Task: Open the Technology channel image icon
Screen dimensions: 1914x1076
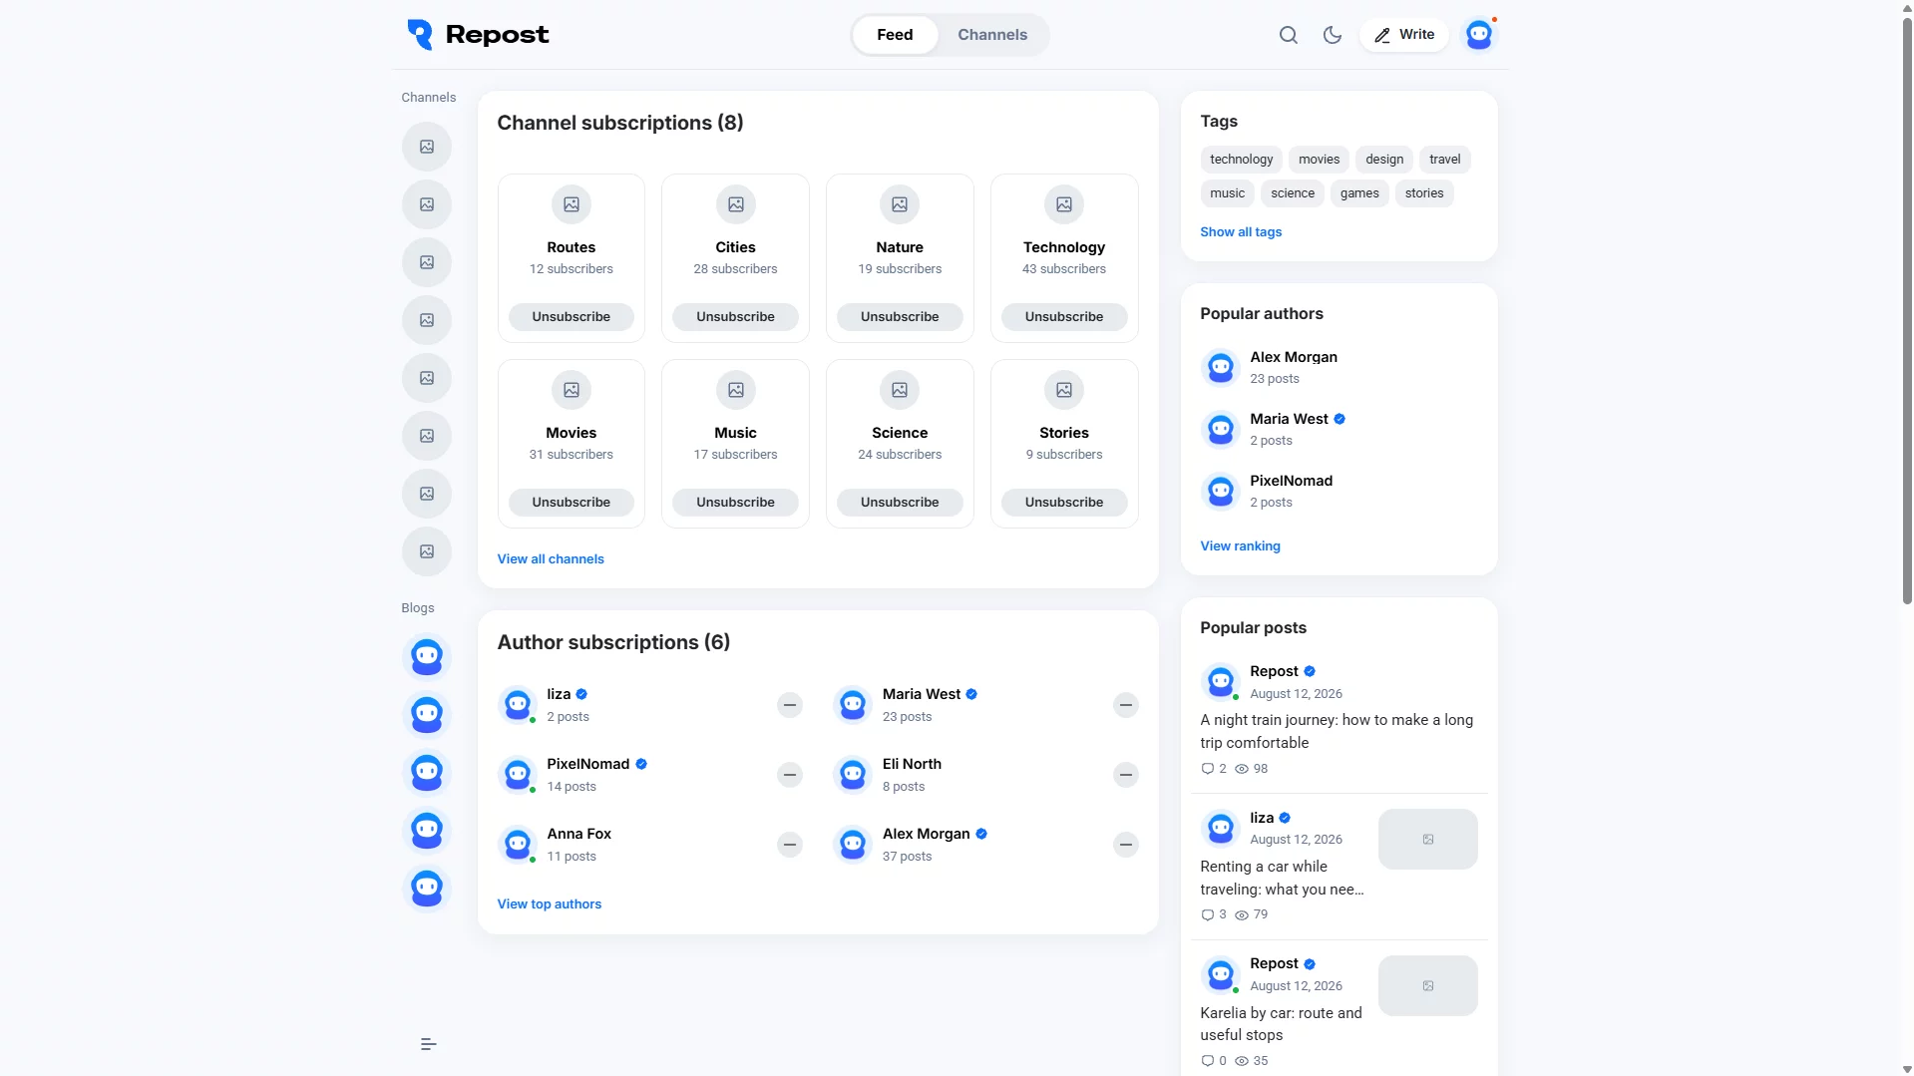Action: click(1063, 204)
